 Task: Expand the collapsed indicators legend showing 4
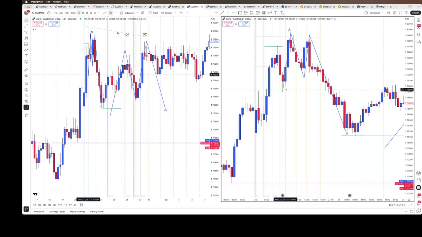pos(34,30)
